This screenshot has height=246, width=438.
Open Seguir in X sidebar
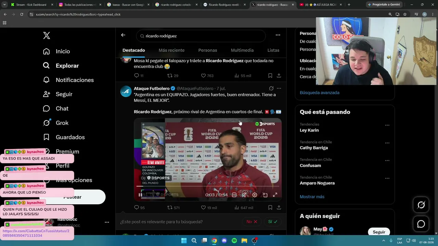coord(57,94)
